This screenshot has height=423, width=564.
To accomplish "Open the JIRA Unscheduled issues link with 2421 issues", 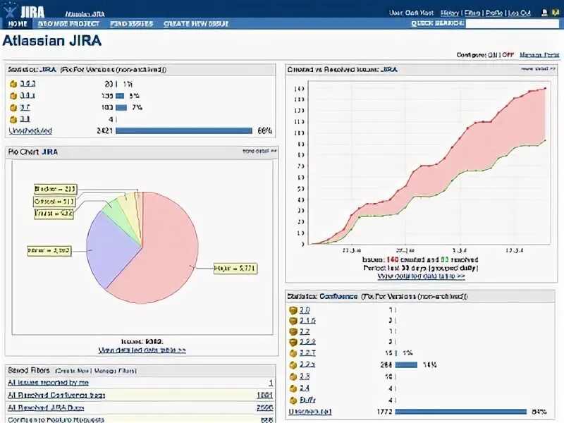I will (x=30, y=131).
